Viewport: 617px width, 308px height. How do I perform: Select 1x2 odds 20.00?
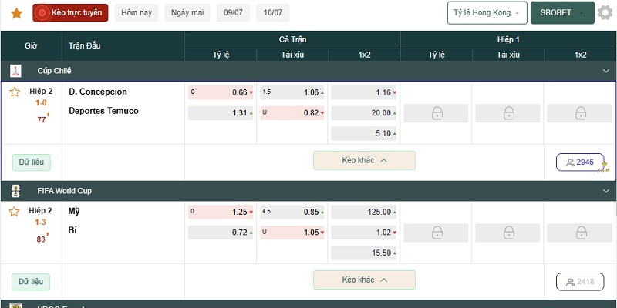coord(364,113)
